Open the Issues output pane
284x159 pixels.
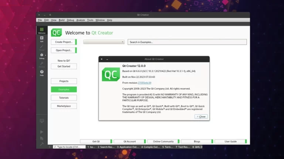(x=91, y=147)
